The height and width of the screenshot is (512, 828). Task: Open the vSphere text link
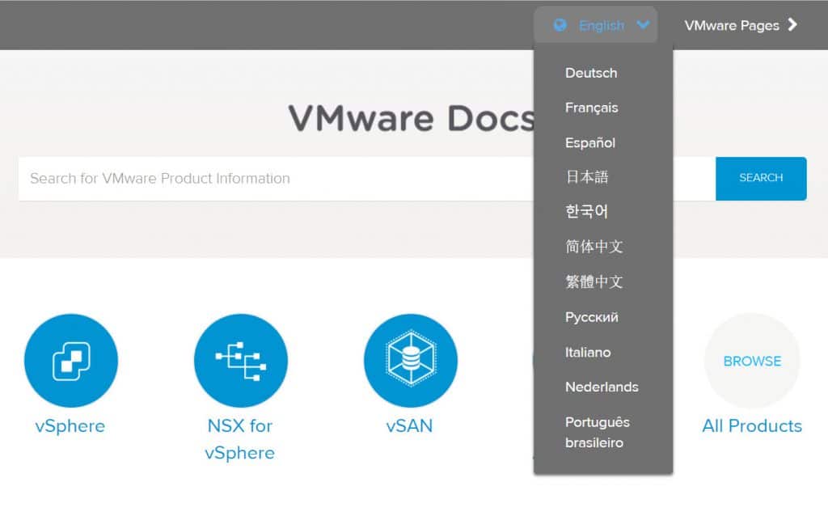[70, 426]
